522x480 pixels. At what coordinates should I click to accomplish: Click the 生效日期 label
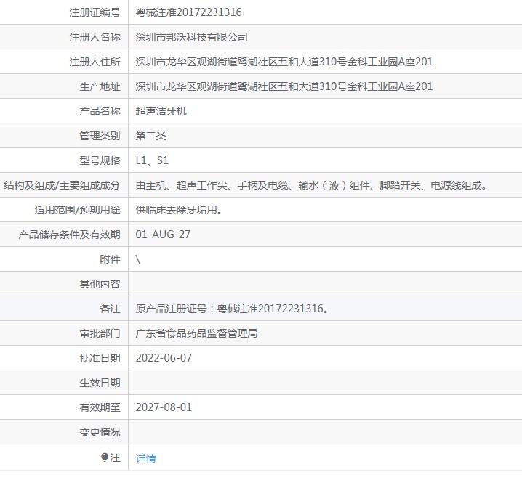(100, 383)
